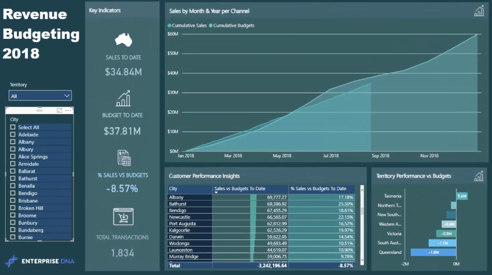
Task: Check the Brisbane city checkbox
Action: coord(13,201)
